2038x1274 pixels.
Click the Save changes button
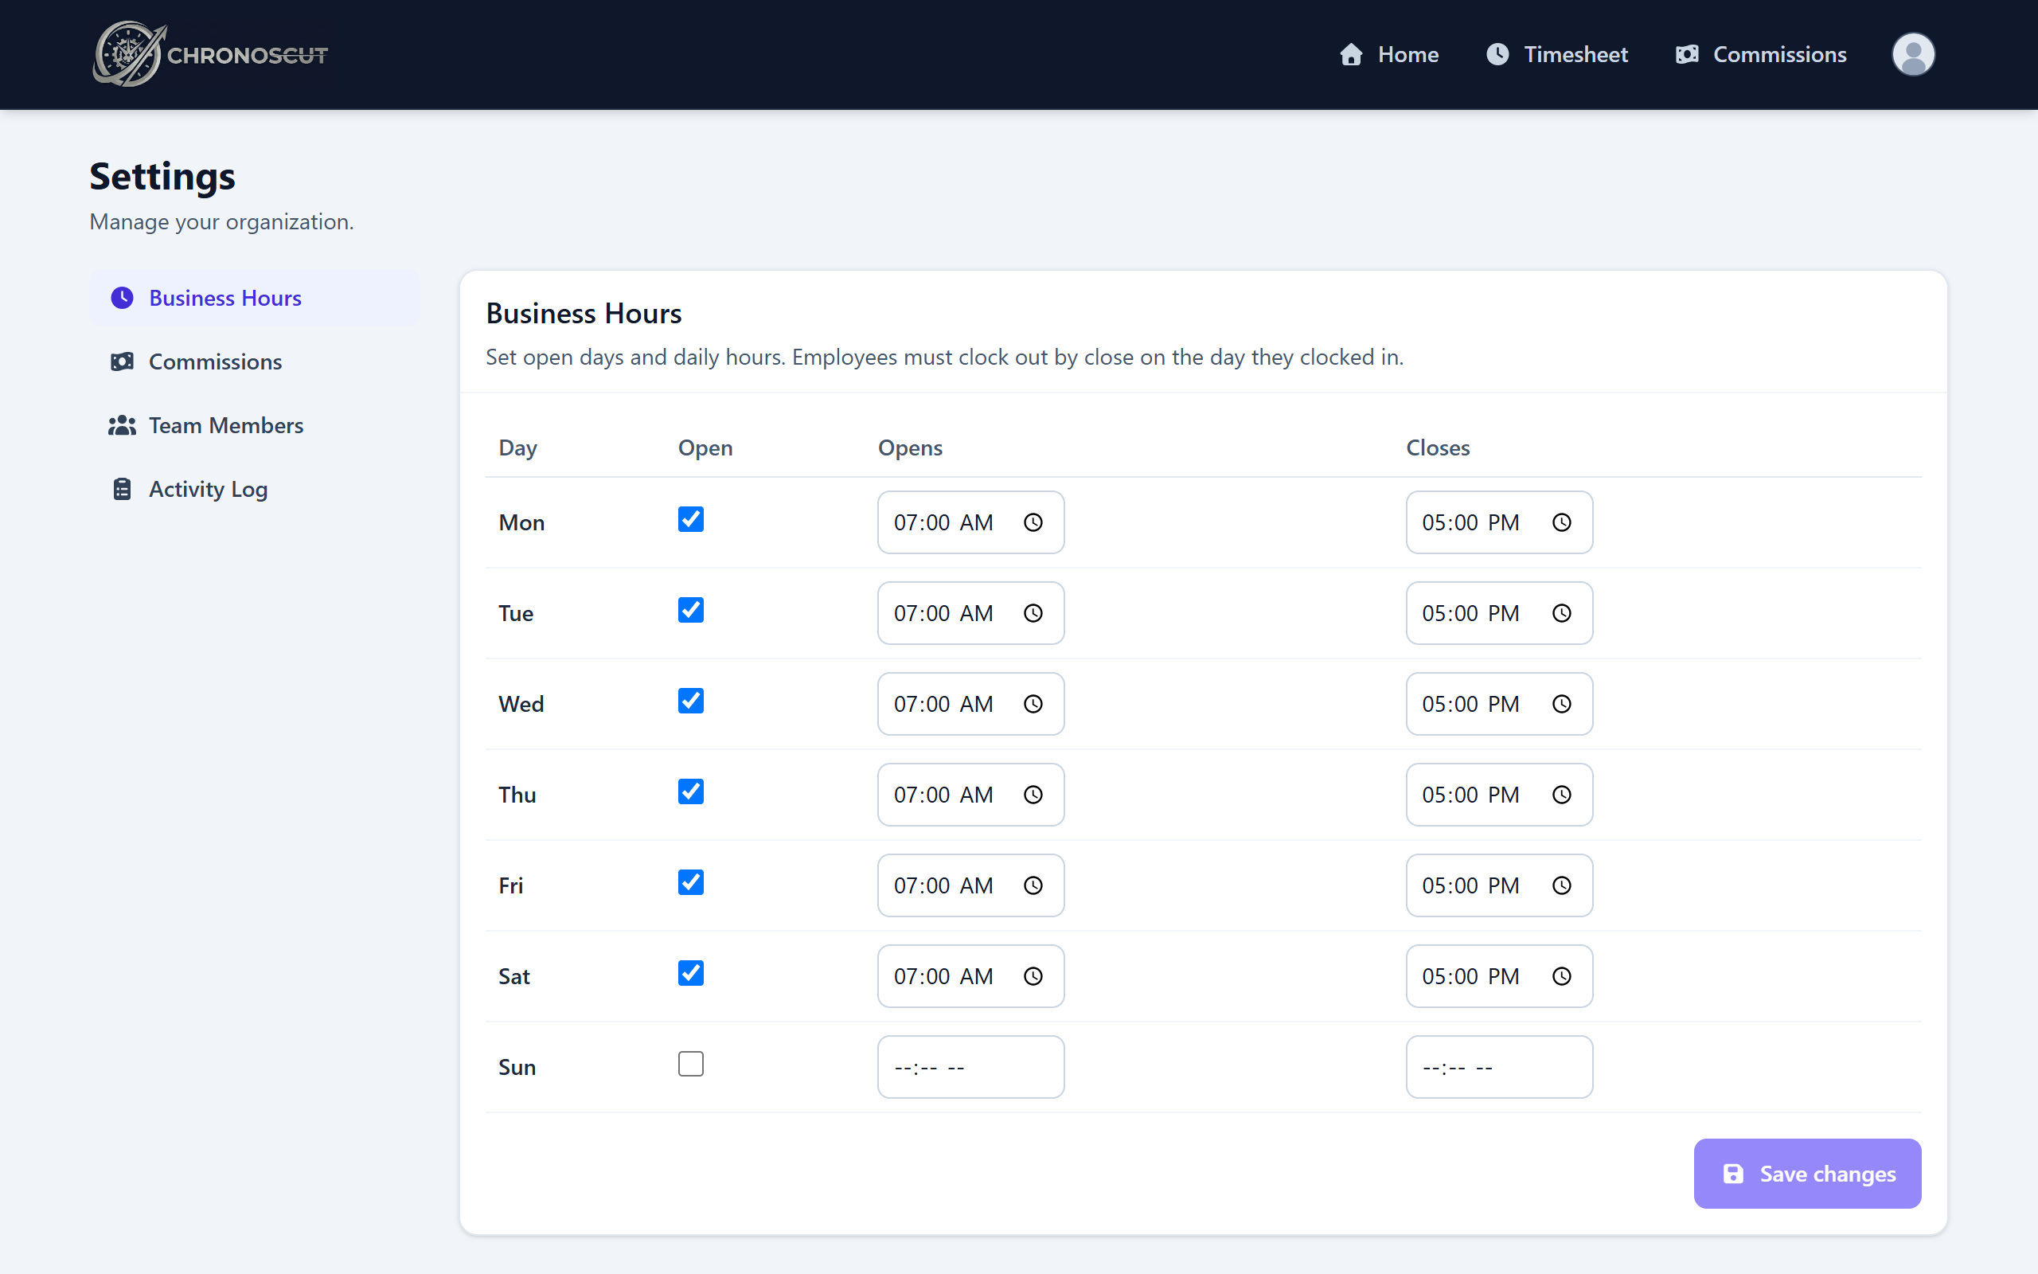click(x=1807, y=1174)
